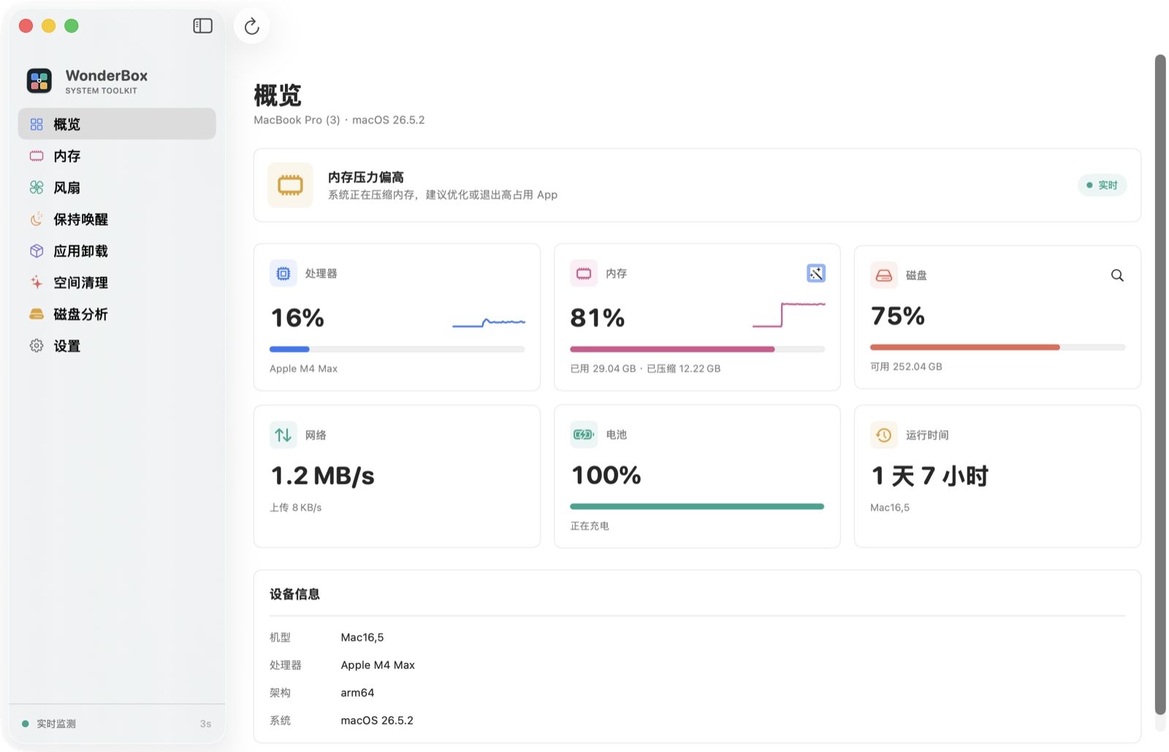Click the 81% memory value
The width and height of the screenshot is (1169, 752).
tap(598, 318)
